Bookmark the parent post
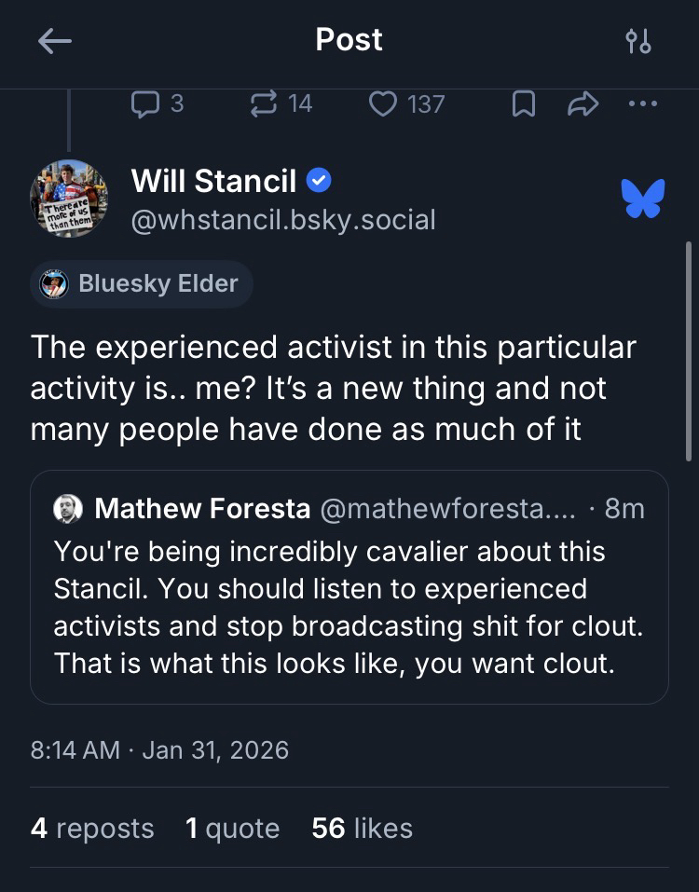 tap(524, 104)
